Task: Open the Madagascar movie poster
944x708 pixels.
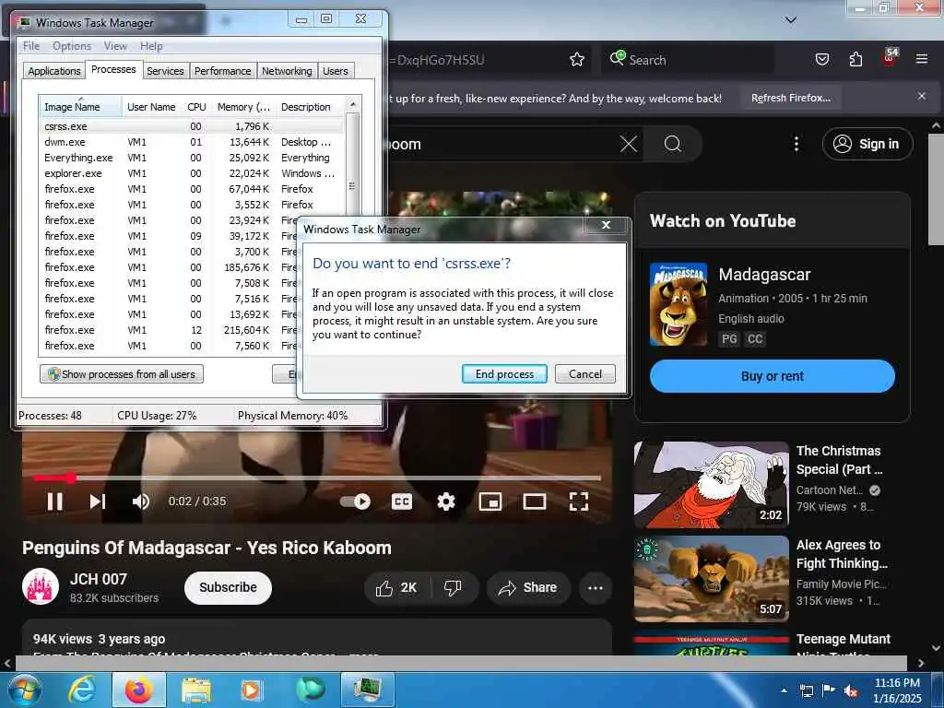Action: pos(678,304)
